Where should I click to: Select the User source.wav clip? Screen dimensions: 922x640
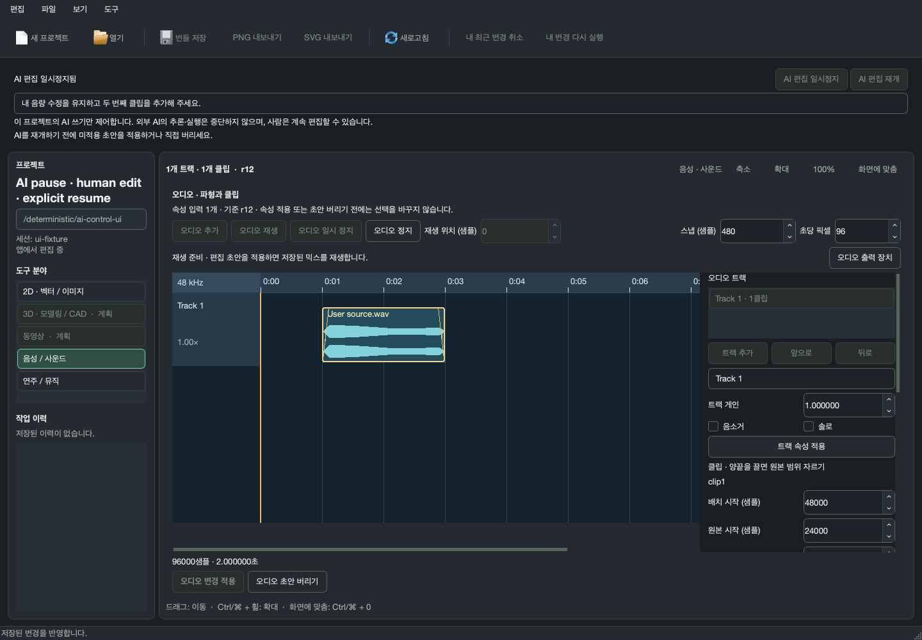tap(384, 335)
